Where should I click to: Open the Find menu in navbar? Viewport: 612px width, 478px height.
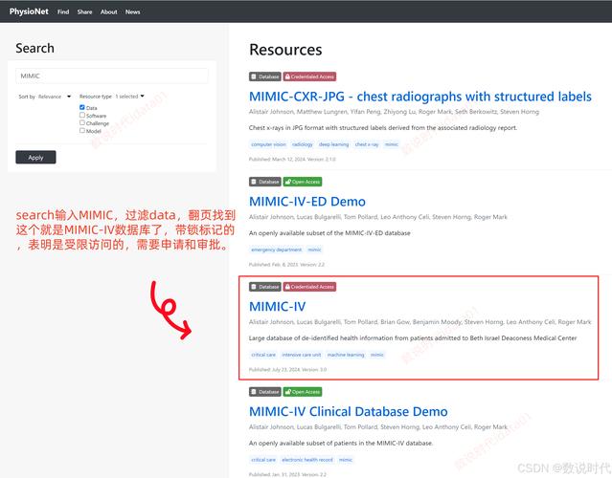63,12
